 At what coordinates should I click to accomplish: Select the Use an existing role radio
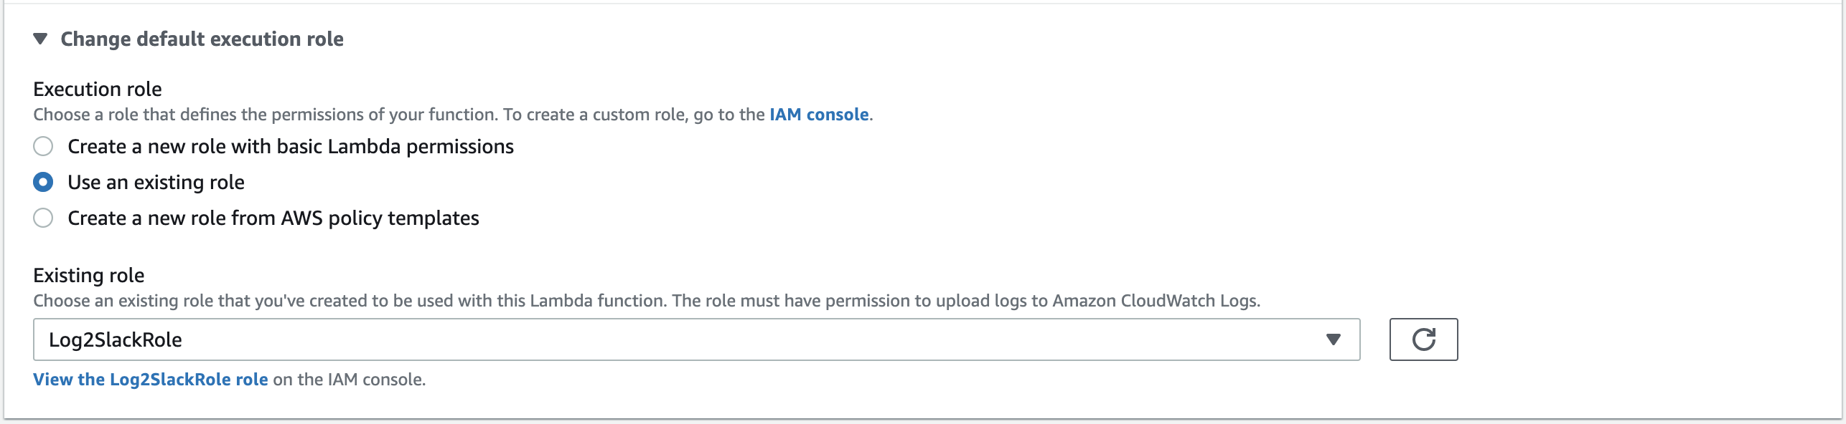(x=43, y=183)
